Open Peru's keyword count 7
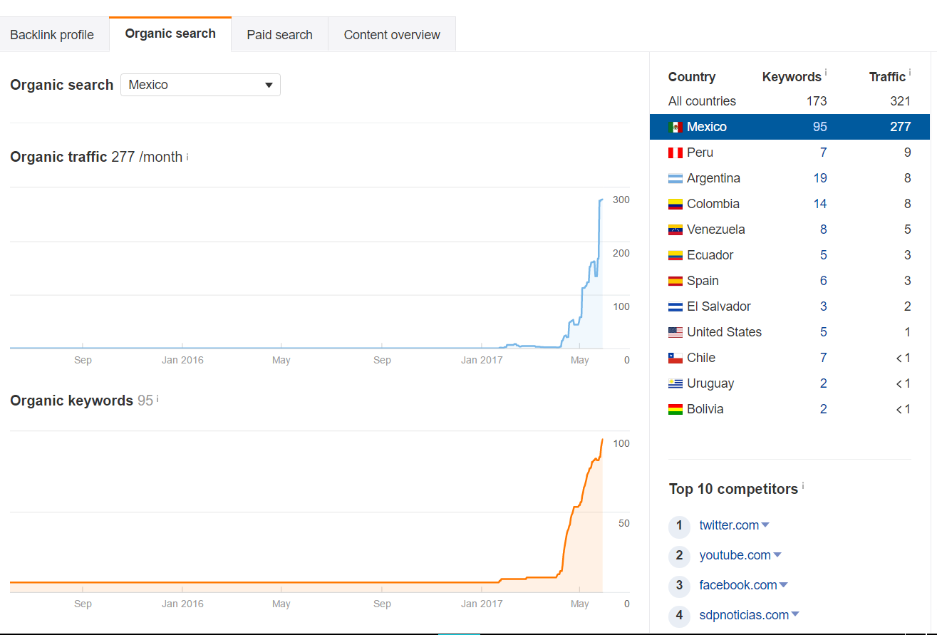The width and height of the screenshot is (937, 635). (x=823, y=153)
